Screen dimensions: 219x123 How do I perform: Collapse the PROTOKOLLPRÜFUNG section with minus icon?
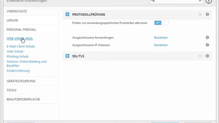point(67,14)
